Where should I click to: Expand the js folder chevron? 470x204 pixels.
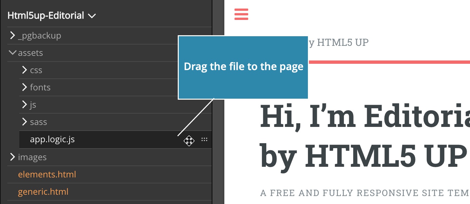click(24, 104)
